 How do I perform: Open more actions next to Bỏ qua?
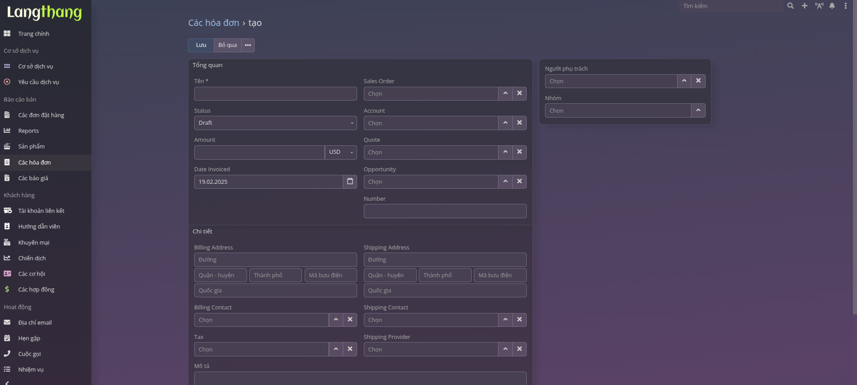coord(248,45)
